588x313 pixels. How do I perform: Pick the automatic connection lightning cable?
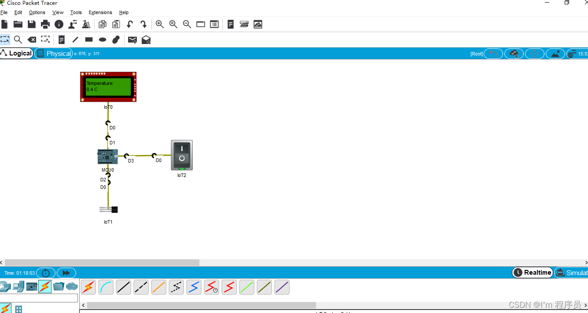click(88, 287)
